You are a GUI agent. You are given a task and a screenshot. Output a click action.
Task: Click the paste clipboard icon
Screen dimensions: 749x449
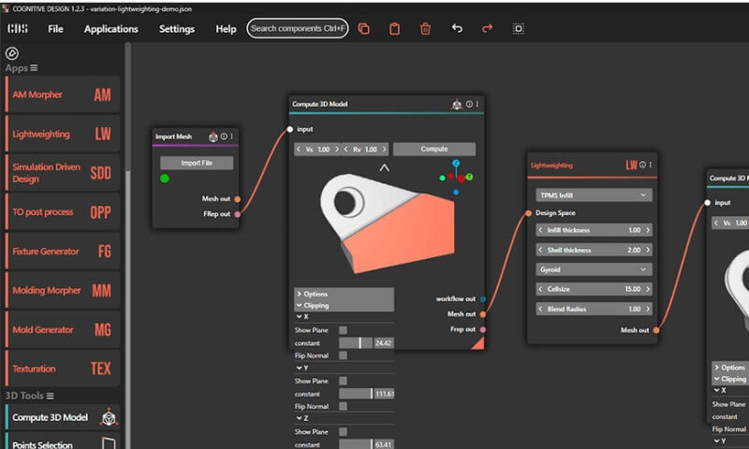click(x=394, y=29)
